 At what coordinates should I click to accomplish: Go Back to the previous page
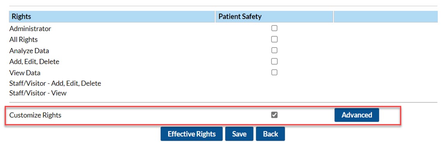pyautogui.click(x=270, y=134)
